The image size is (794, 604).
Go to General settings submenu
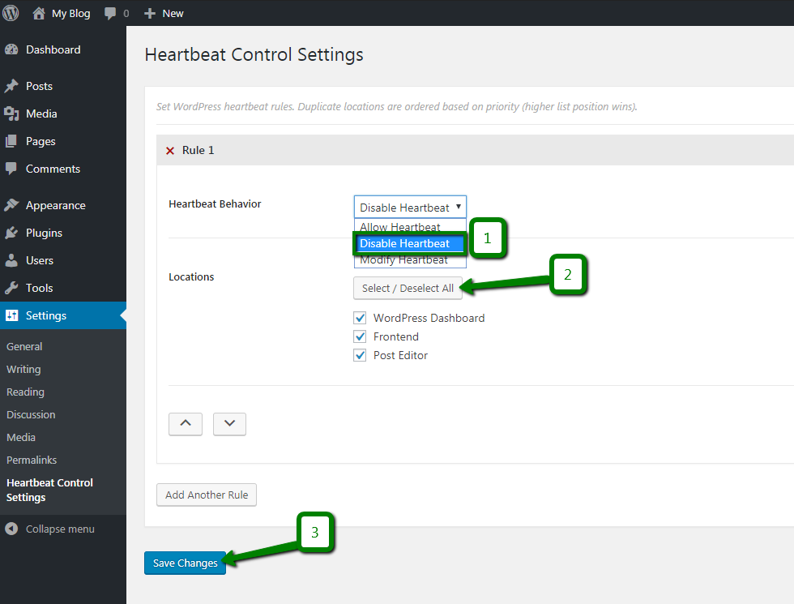click(x=24, y=347)
